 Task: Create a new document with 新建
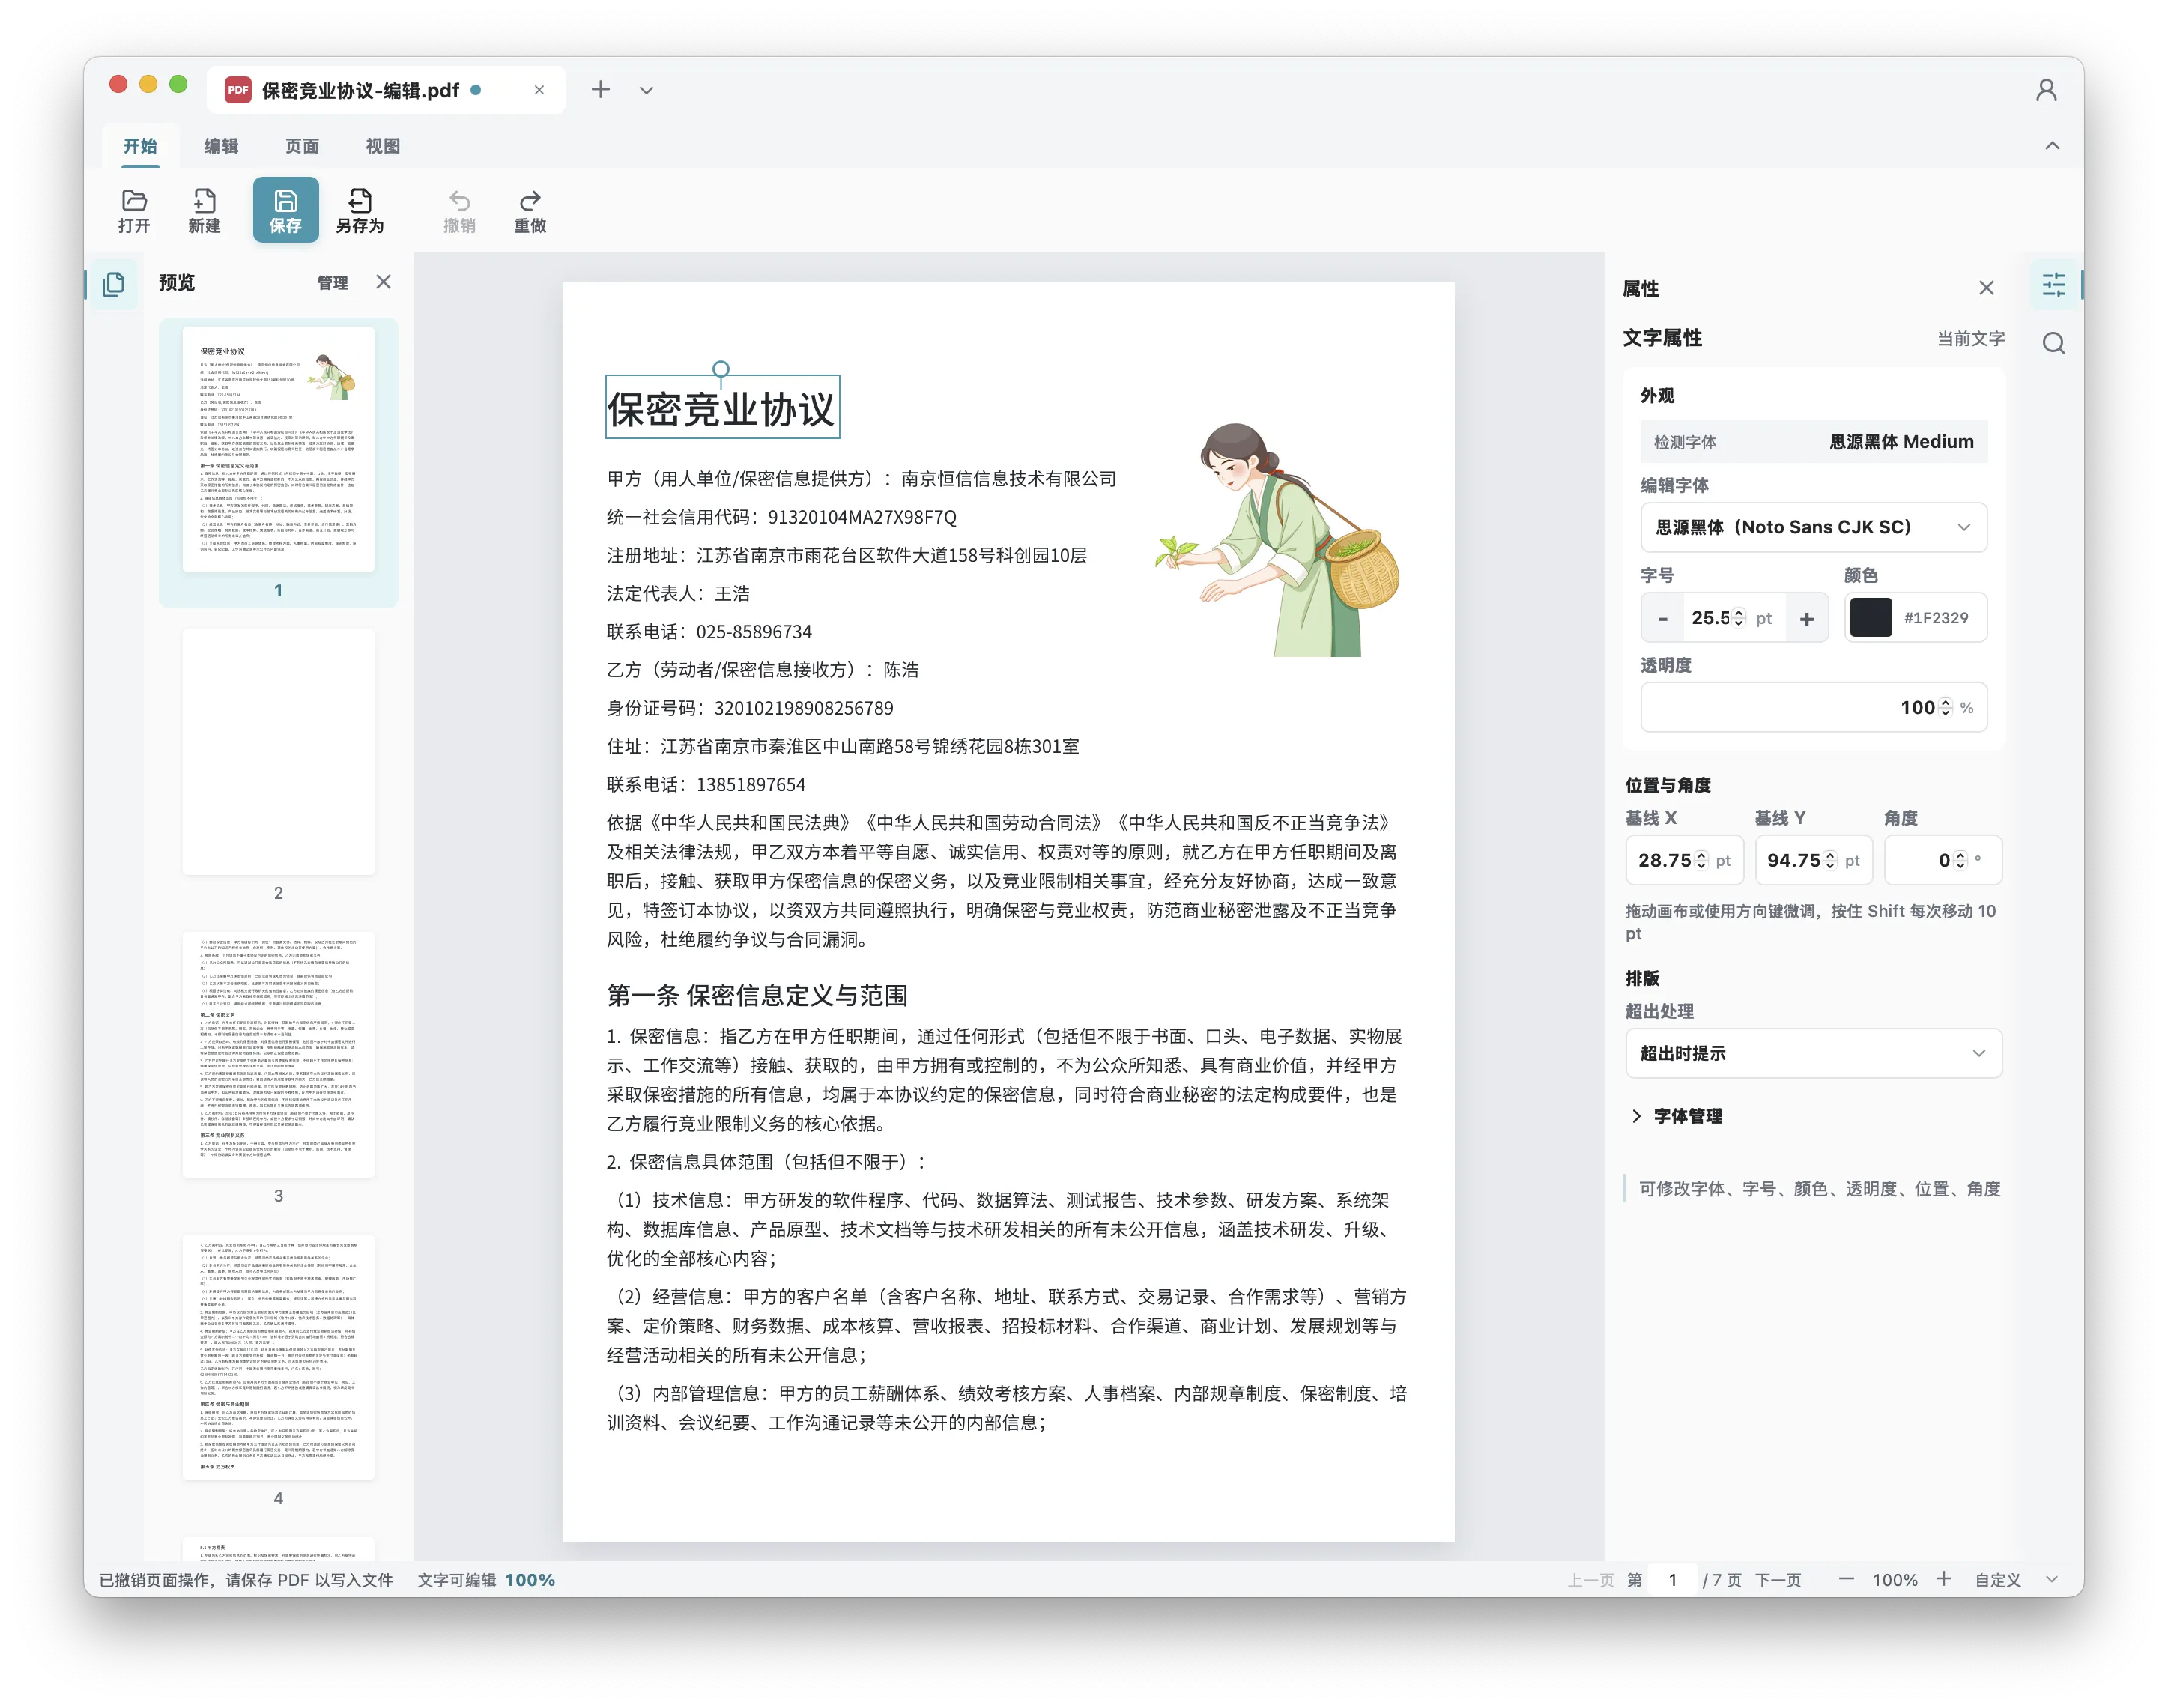pyautogui.click(x=204, y=210)
